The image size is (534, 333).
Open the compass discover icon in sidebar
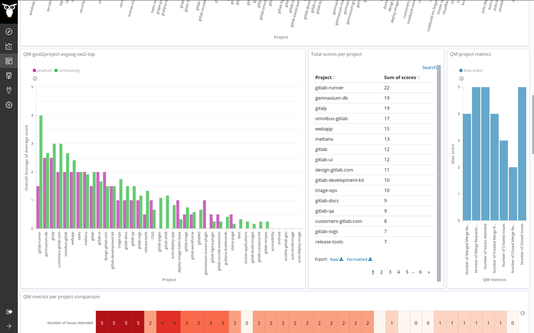pos(9,31)
